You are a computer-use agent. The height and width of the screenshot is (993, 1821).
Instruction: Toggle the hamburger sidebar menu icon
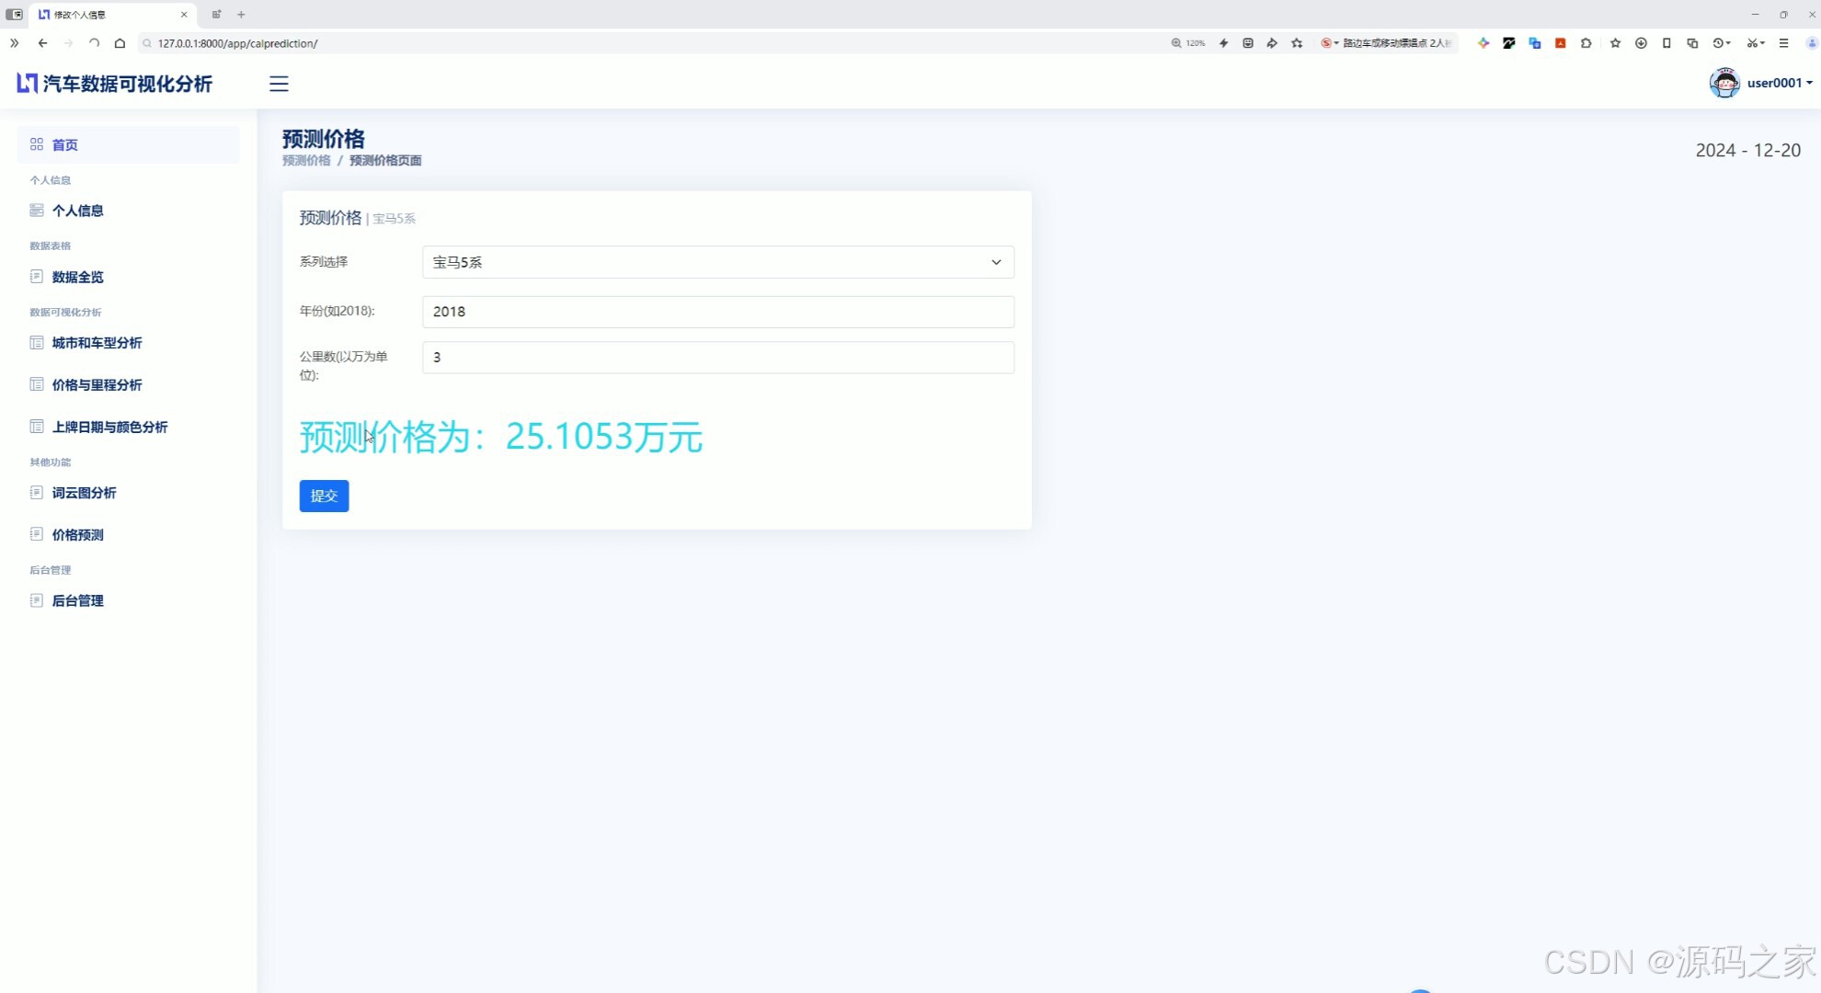coord(279,84)
